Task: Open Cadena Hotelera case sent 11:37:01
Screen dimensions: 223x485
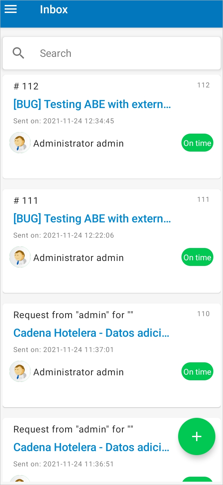Action: 91,333
